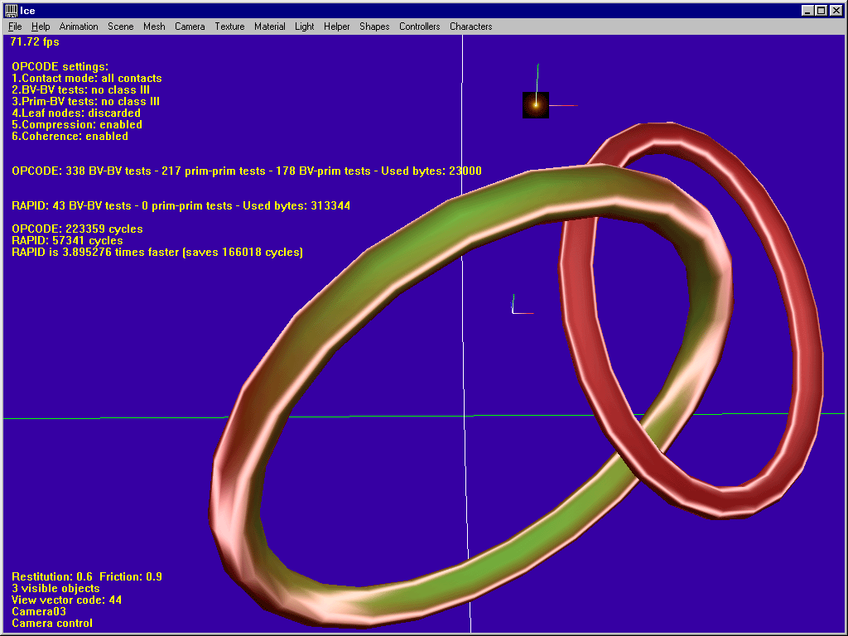848x636 pixels.
Task: Click 'OPCODE: 223359 cycles' text
Action: coord(77,229)
